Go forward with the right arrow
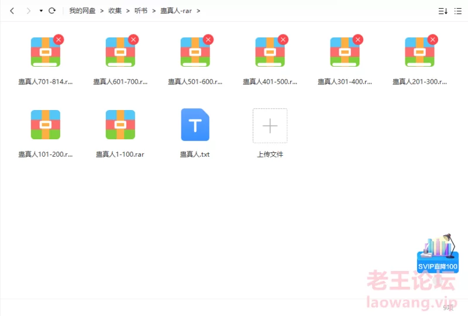The height and width of the screenshot is (316, 468). click(x=28, y=11)
